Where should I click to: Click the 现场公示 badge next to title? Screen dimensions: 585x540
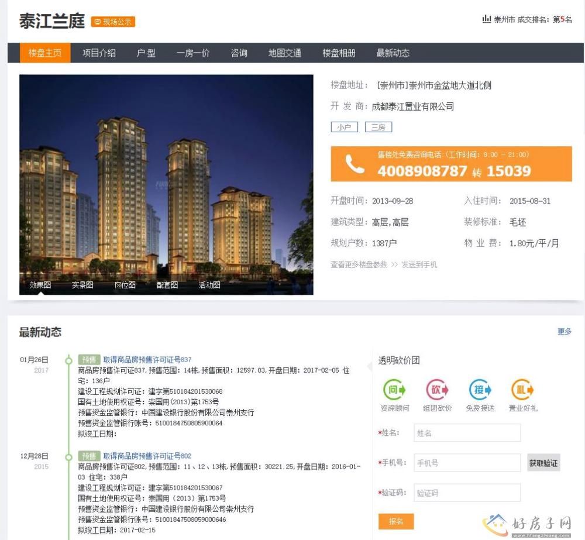pos(113,22)
